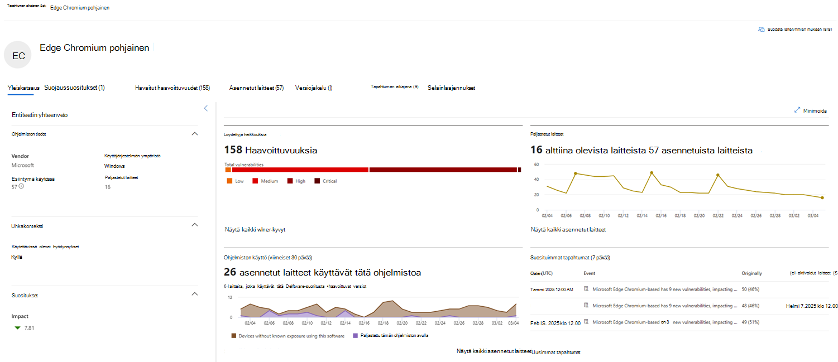Viewport: 838px width, 362px height.
Task: Click brown Devices without known exposure legend swatch
Action: tap(233, 336)
